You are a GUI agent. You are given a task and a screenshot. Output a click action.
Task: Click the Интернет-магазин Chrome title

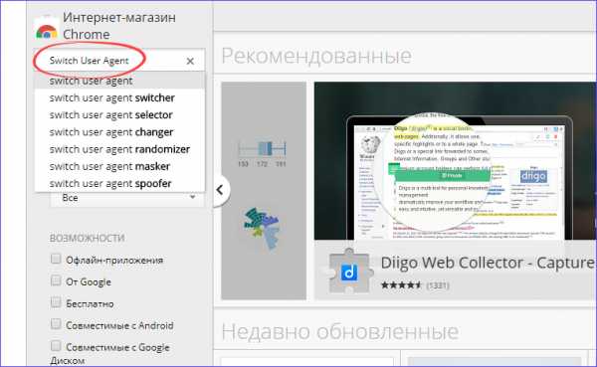tap(119, 26)
